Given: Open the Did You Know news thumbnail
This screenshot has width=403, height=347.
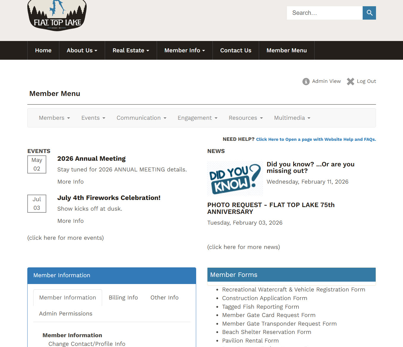Looking at the screenshot, I should 235,179.
